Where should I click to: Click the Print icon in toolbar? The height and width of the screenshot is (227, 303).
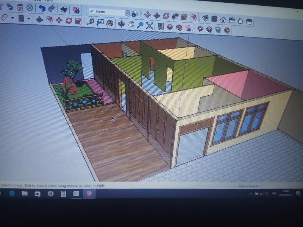click(x=64, y=9)
